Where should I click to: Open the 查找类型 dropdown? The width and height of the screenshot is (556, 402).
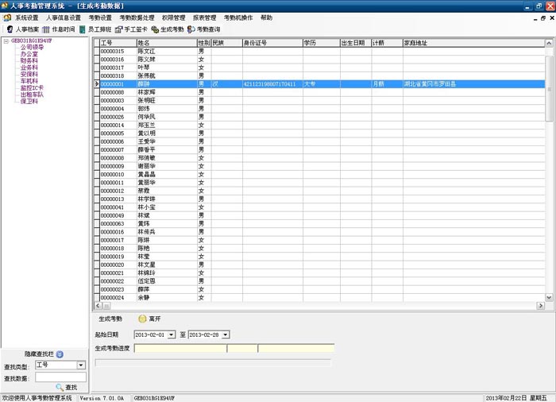coord(81,365)
